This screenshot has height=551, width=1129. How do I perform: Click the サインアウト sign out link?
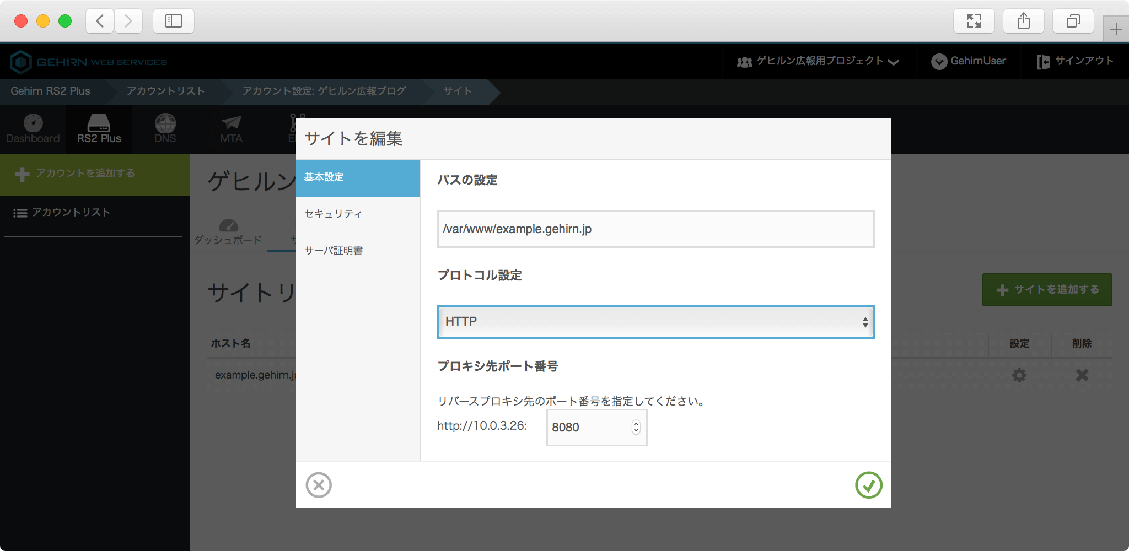(x=1075, y=61)
